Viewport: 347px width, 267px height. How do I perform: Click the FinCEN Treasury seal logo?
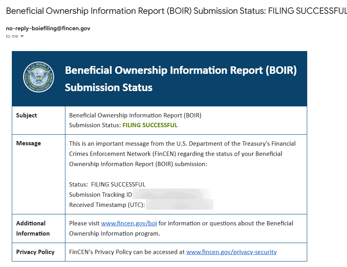pos(38,77)
